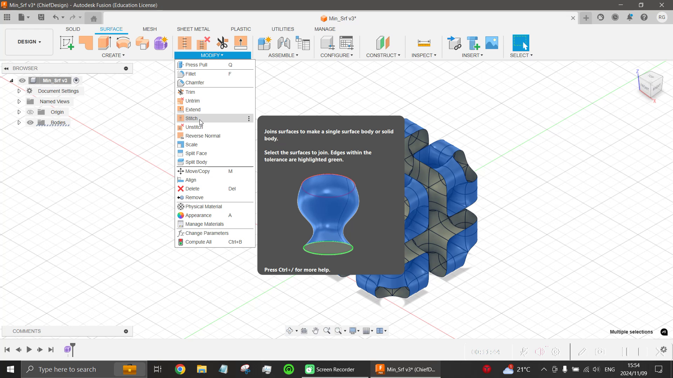Open the DESIGN workspace dropdown
The height and width of the screenshot is (378, 673).
coord(29,42)
